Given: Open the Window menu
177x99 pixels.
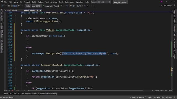Looking at the screenshot, I should [x=80, y=2].
